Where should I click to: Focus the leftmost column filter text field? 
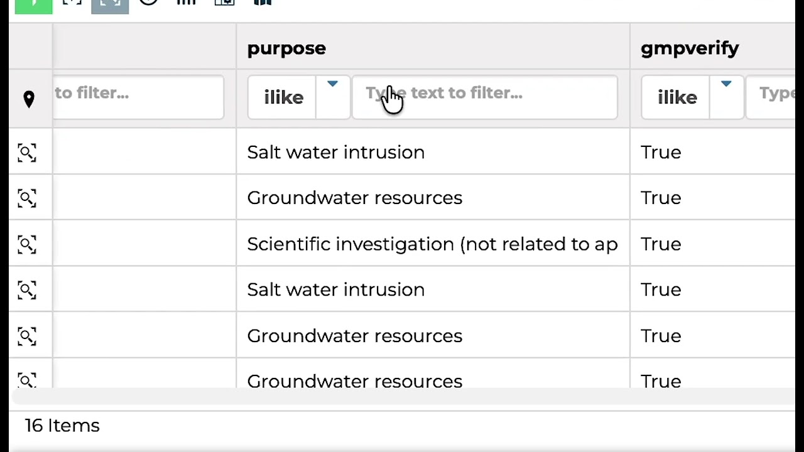click(x=138, y=97)
